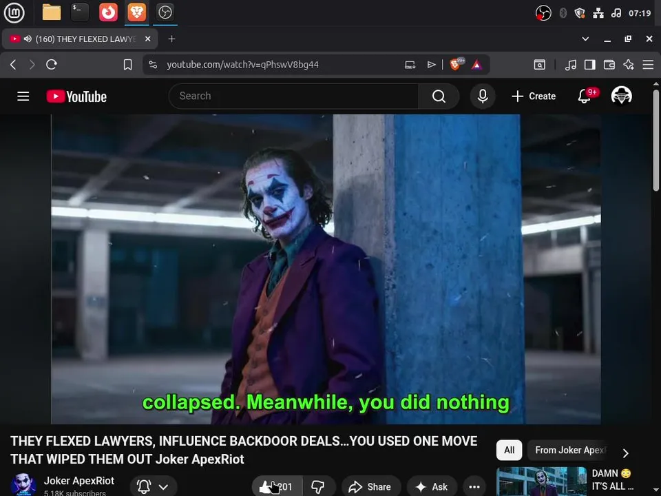Open the DAMN IT'S ALL recommended video thumbnail
The width and height of the screenshot is (661, 496).
click(542, 482)
